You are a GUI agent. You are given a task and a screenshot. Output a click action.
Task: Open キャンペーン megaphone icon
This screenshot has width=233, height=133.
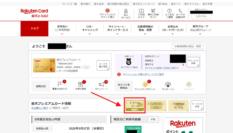click(x=101, y=86)
